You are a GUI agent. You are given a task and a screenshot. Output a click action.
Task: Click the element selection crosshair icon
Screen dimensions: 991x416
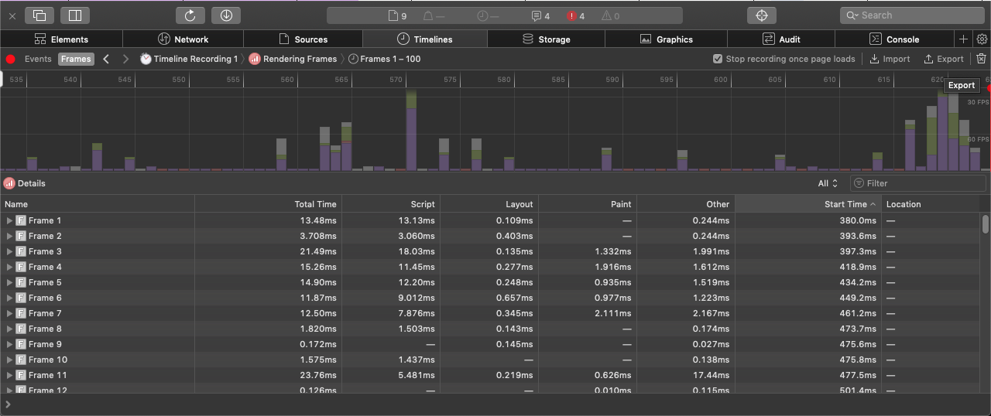click(x=762, y=15)
